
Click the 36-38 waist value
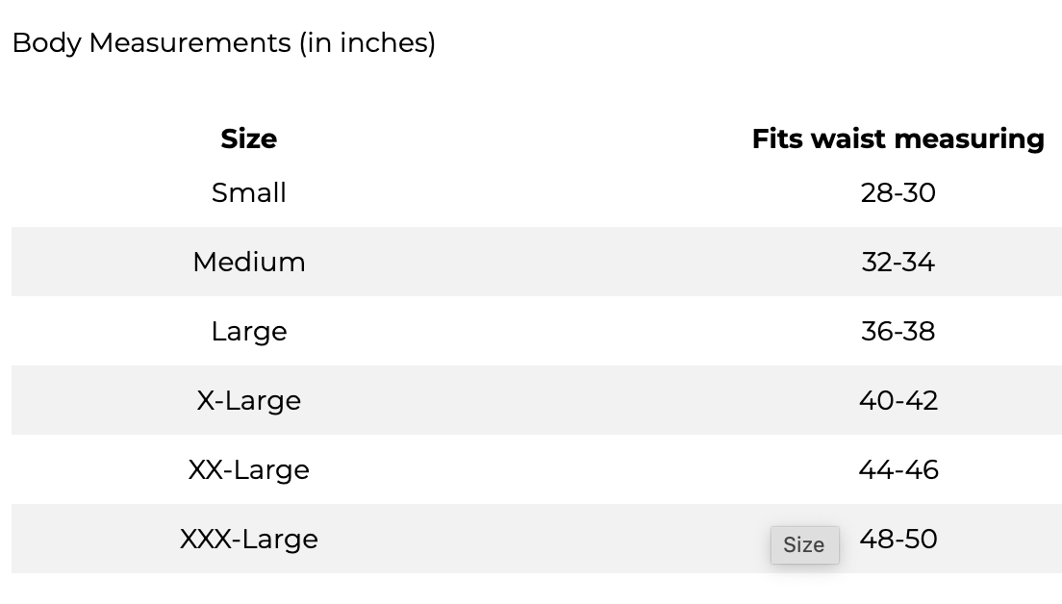point(898,332)
